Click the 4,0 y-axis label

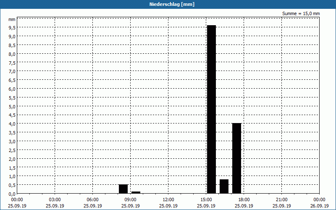point(12,124)
